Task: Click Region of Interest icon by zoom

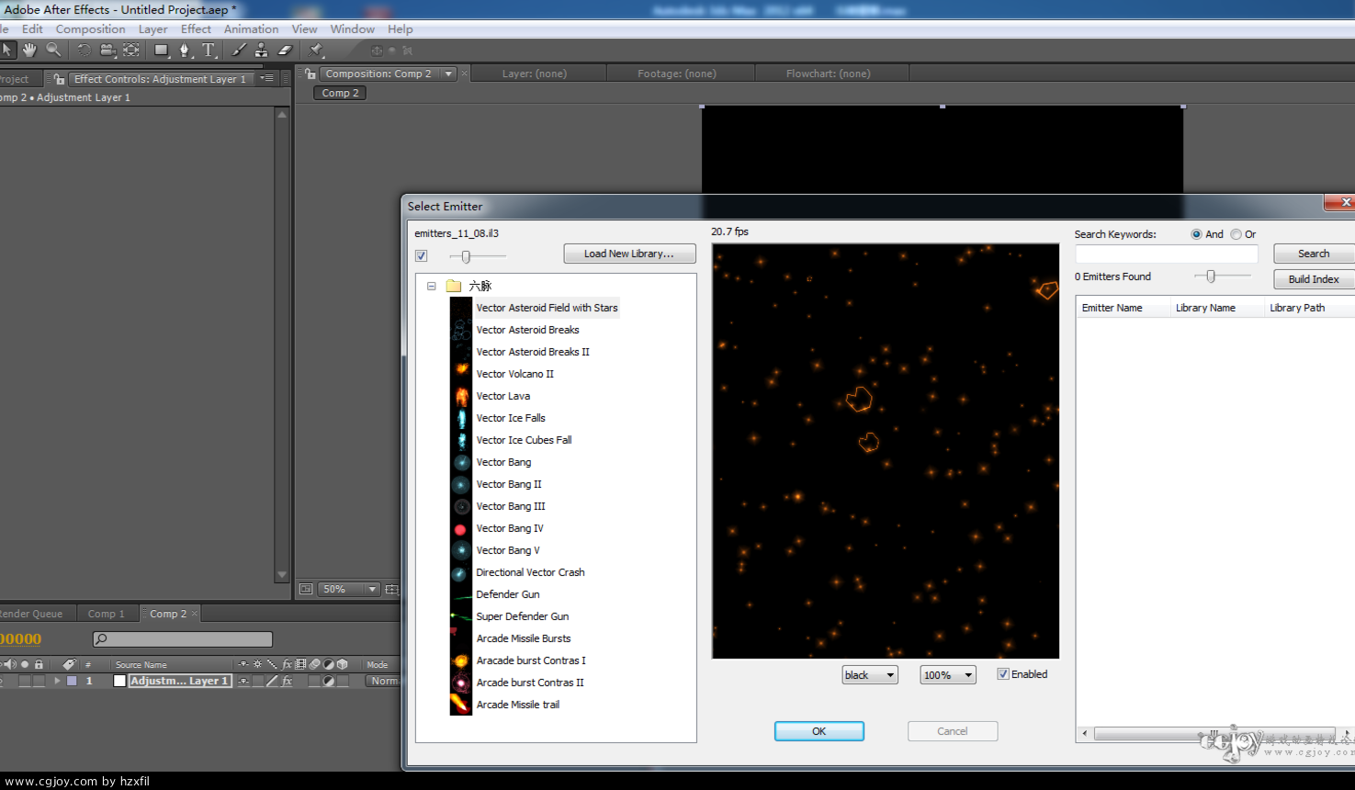Action: pyautogui.click(x=392, y=589)
